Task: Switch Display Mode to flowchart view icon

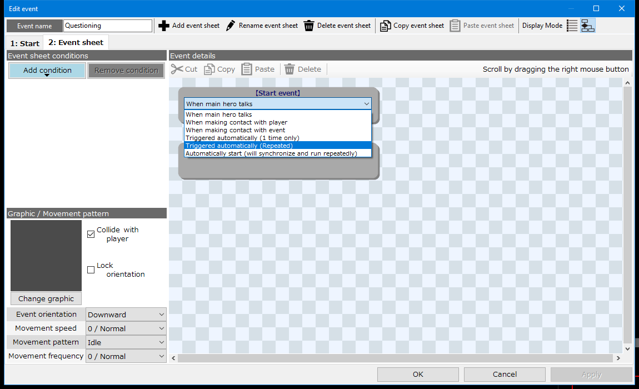Action: click(588, 26)
